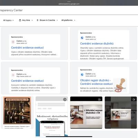Click the Datlok favicon in Centrální evidence dlužníků ad
Image resolution: width=138 pixels, height=138 pixels.
click(x=82, y=38)
